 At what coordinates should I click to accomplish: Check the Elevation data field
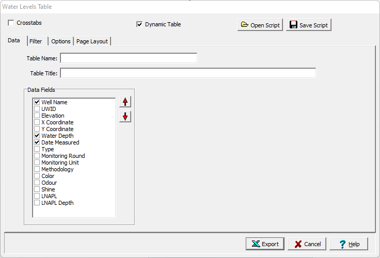[37, 116]
